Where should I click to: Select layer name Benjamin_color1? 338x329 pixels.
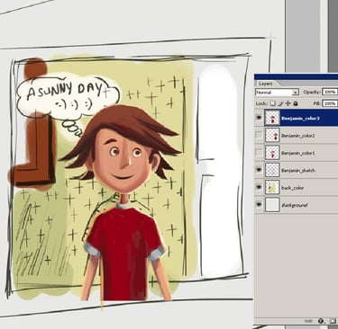(298, 153)
